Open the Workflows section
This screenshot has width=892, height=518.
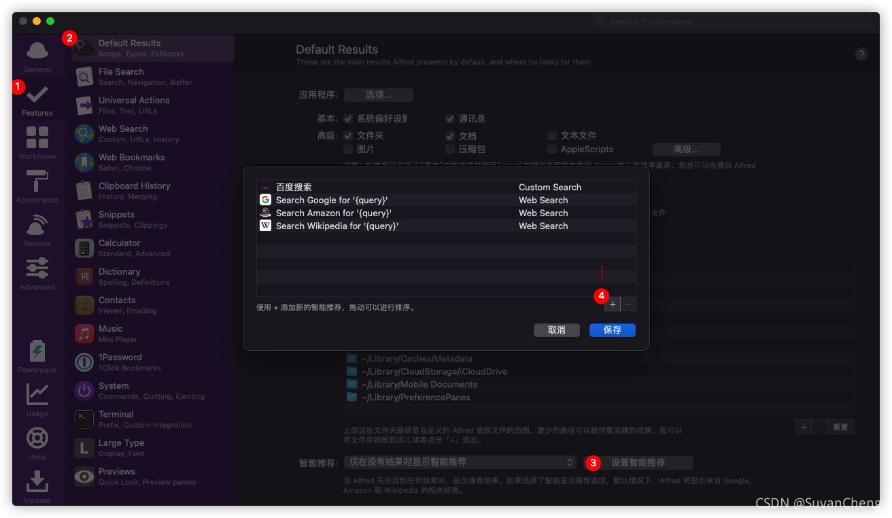(37, 143)
